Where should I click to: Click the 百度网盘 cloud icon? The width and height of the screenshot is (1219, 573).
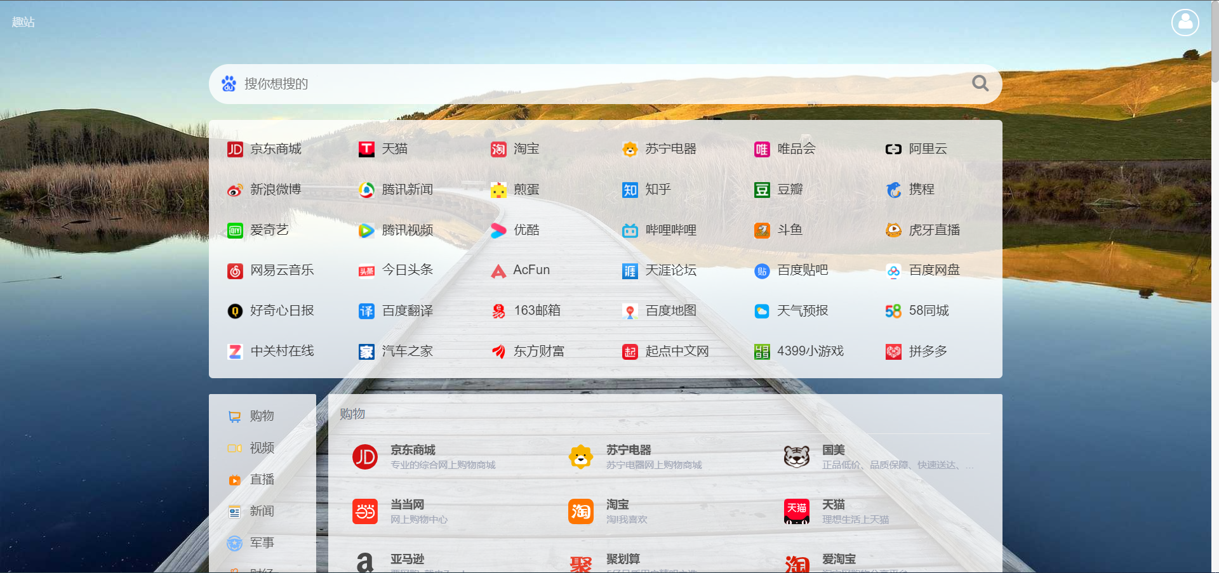point(893,271)
